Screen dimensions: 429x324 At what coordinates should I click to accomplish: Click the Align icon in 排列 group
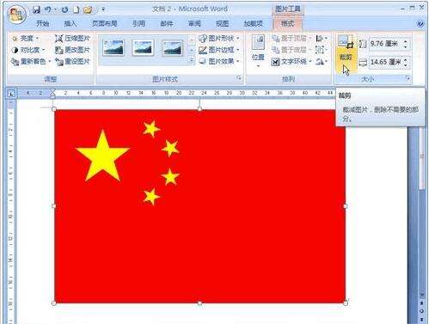coord(321,38)
